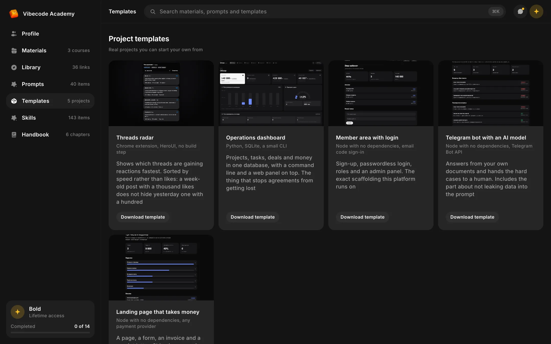Click the Templates cube icon
Viewport: 551px width, 344px height.
[x=14, y=101]
